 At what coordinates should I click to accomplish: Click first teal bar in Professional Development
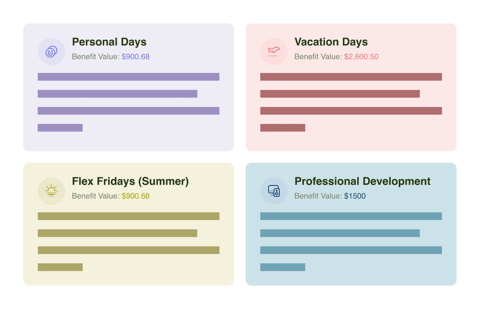(x=351, y=216)
